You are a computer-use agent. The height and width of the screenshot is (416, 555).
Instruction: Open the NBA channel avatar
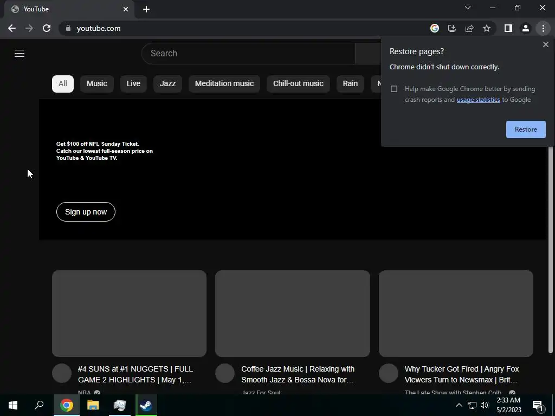pyautogui.click(x=62, y=373)
